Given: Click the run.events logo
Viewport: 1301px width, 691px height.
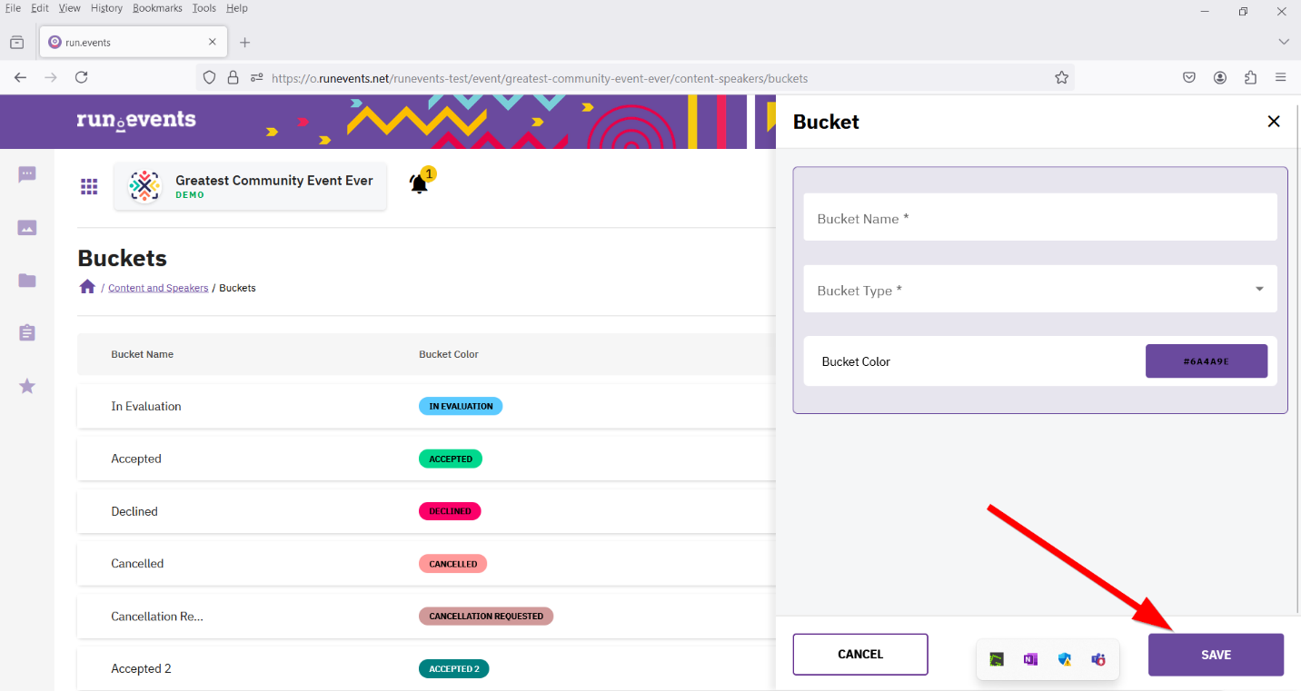Looking at the screenshot, I should pyautogui.click(x=136, y=120).
